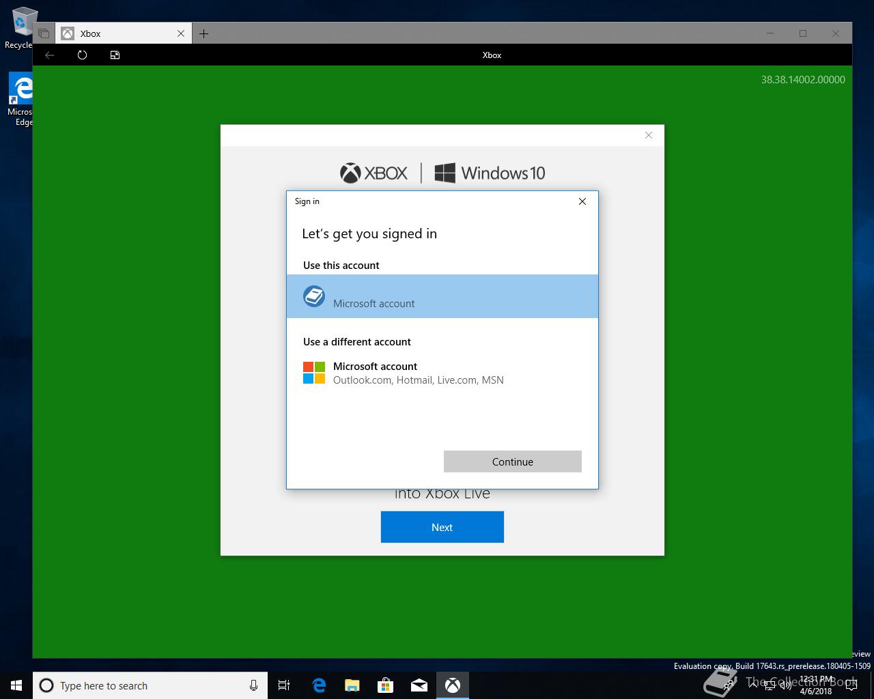
Task: Select the highlighted Microsoft account under Use this account
Action: (442, 296)
